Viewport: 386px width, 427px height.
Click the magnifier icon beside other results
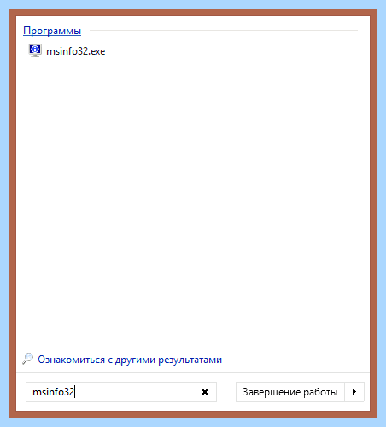point(28,359)
